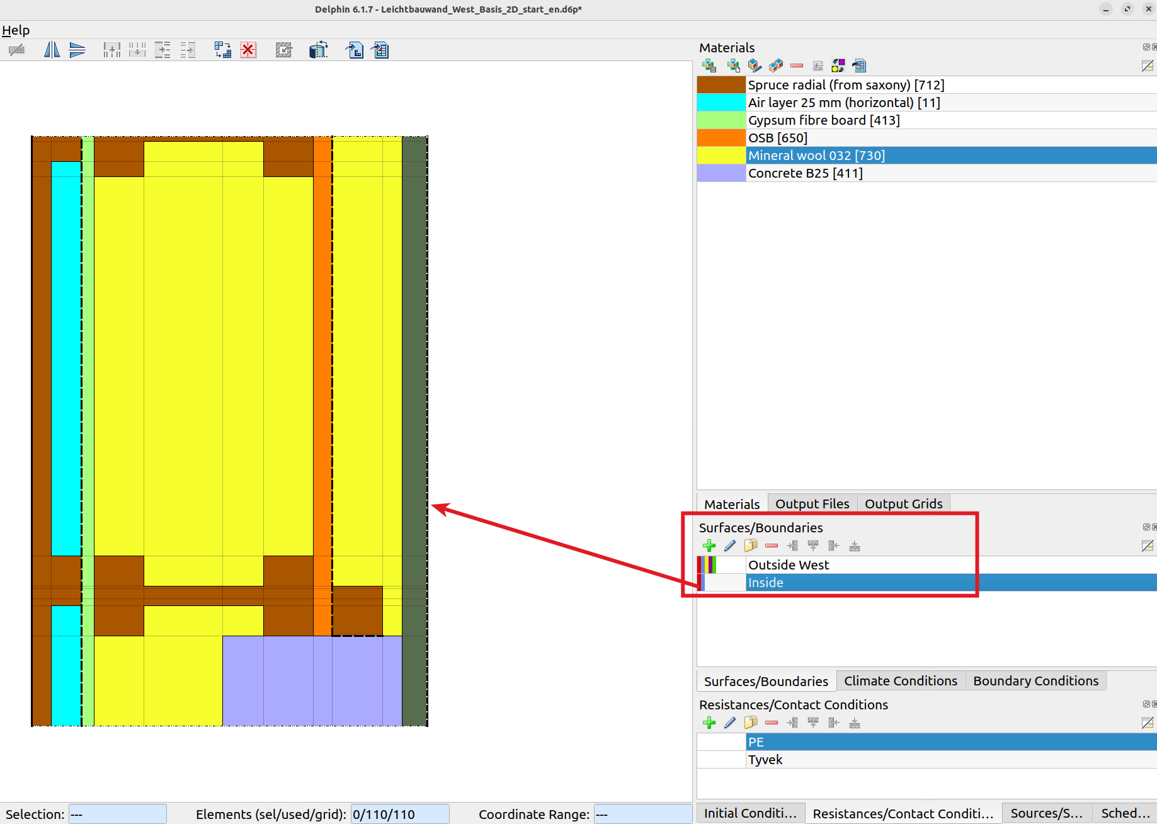Click the mirror construction horizontally icon
This screenshot has height=824, width=1157.
tap(52, 50)
